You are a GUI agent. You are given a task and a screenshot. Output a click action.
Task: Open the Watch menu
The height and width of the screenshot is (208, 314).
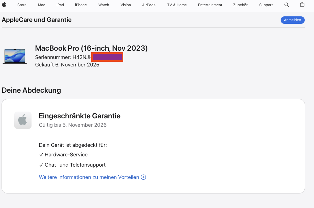pos(104,5)
